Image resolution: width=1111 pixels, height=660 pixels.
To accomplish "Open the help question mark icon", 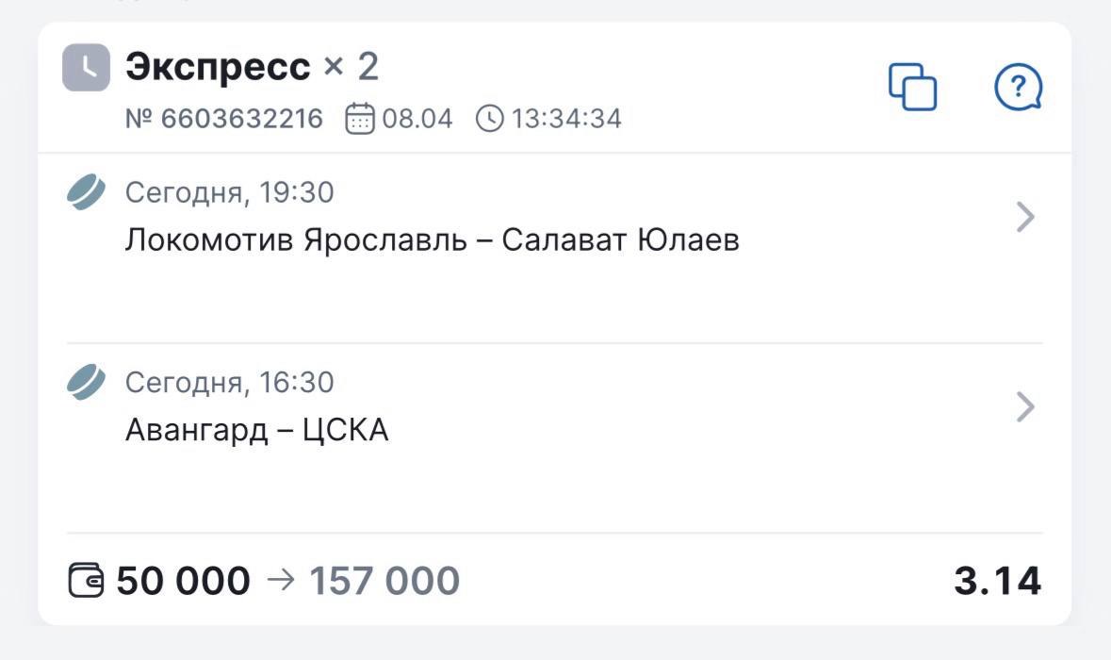I will point(1018,88).
